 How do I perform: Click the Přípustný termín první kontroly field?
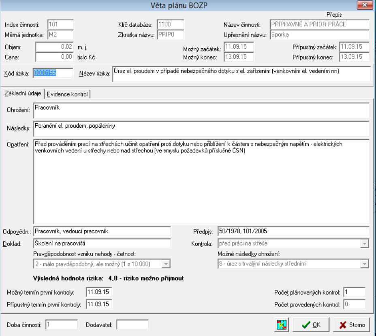click(99, 304)
